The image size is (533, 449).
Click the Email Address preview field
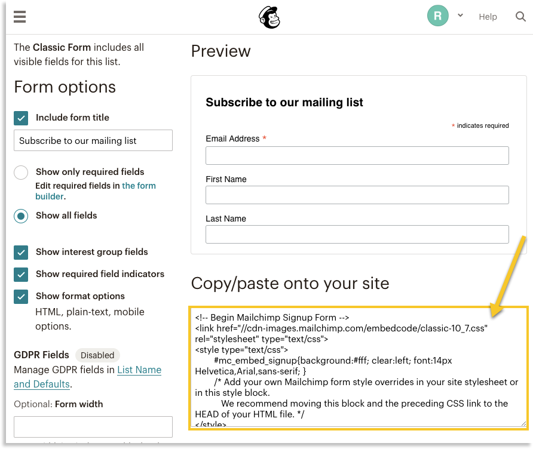click(x=357, y=156)
